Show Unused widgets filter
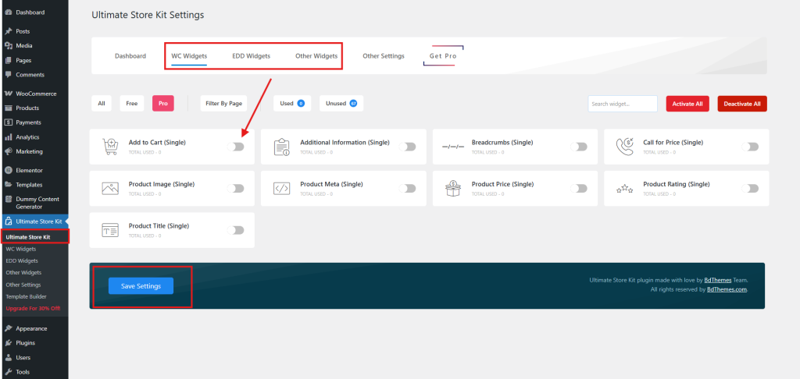The image size is (800, 379). (341, 104)
